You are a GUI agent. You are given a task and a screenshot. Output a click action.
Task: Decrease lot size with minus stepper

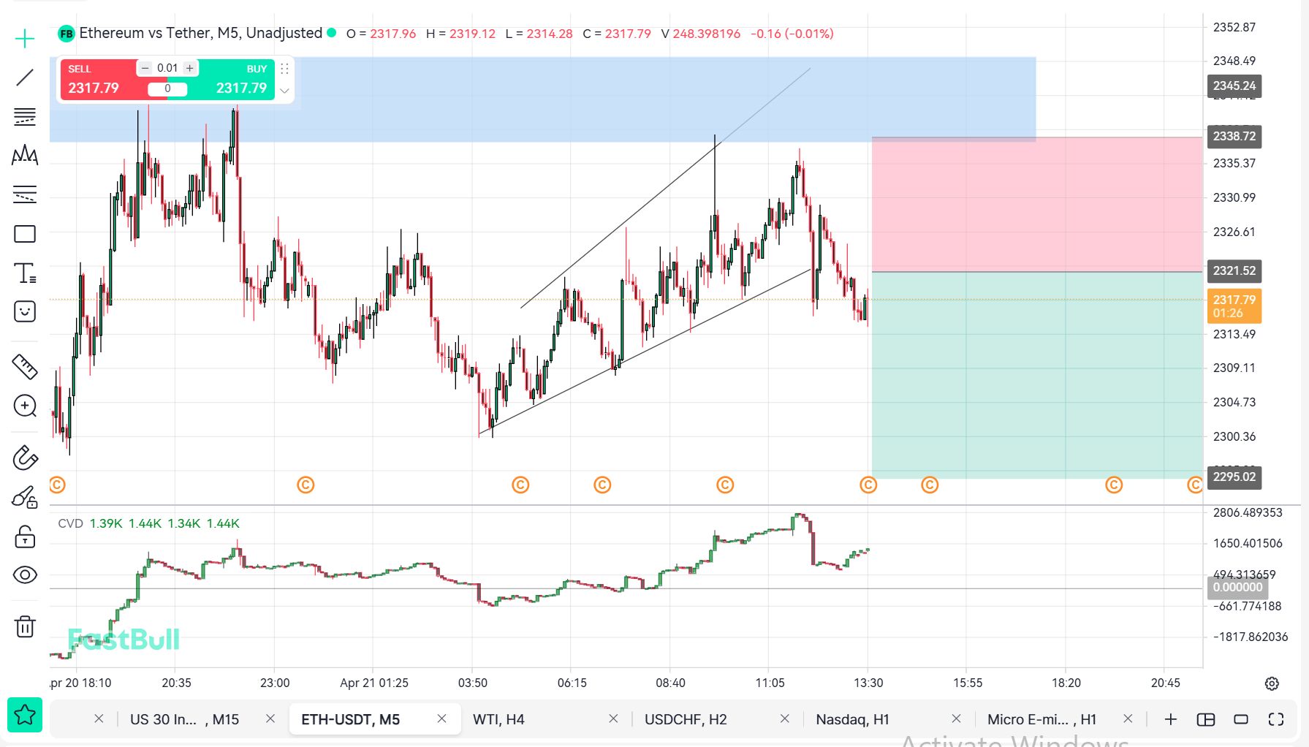click(x=145, y=68)
